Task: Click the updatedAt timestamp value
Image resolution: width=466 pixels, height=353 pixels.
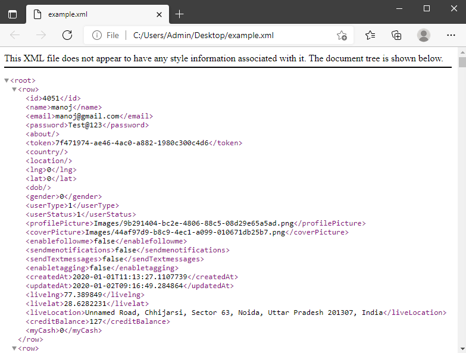Action: tap(128, 286)
